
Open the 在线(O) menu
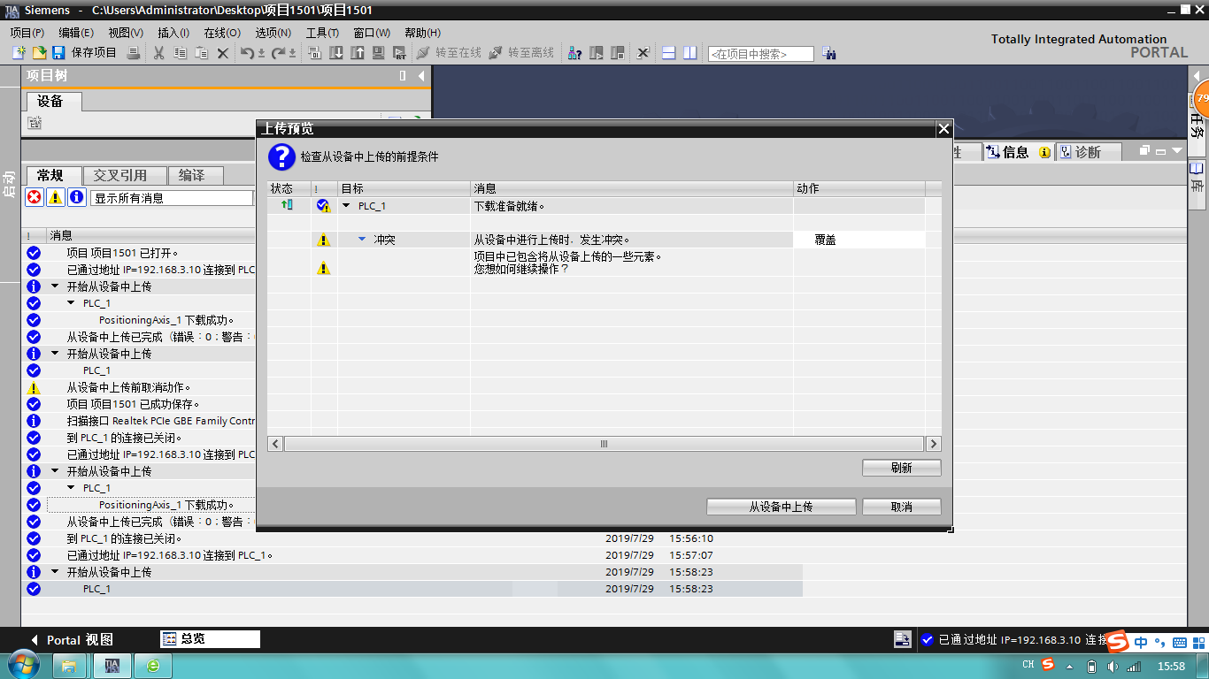click(221, 33)
